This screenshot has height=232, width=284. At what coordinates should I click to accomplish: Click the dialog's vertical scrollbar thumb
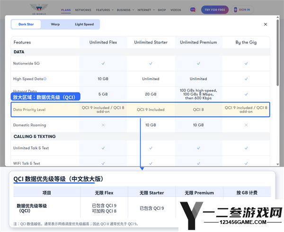[278, 53]
